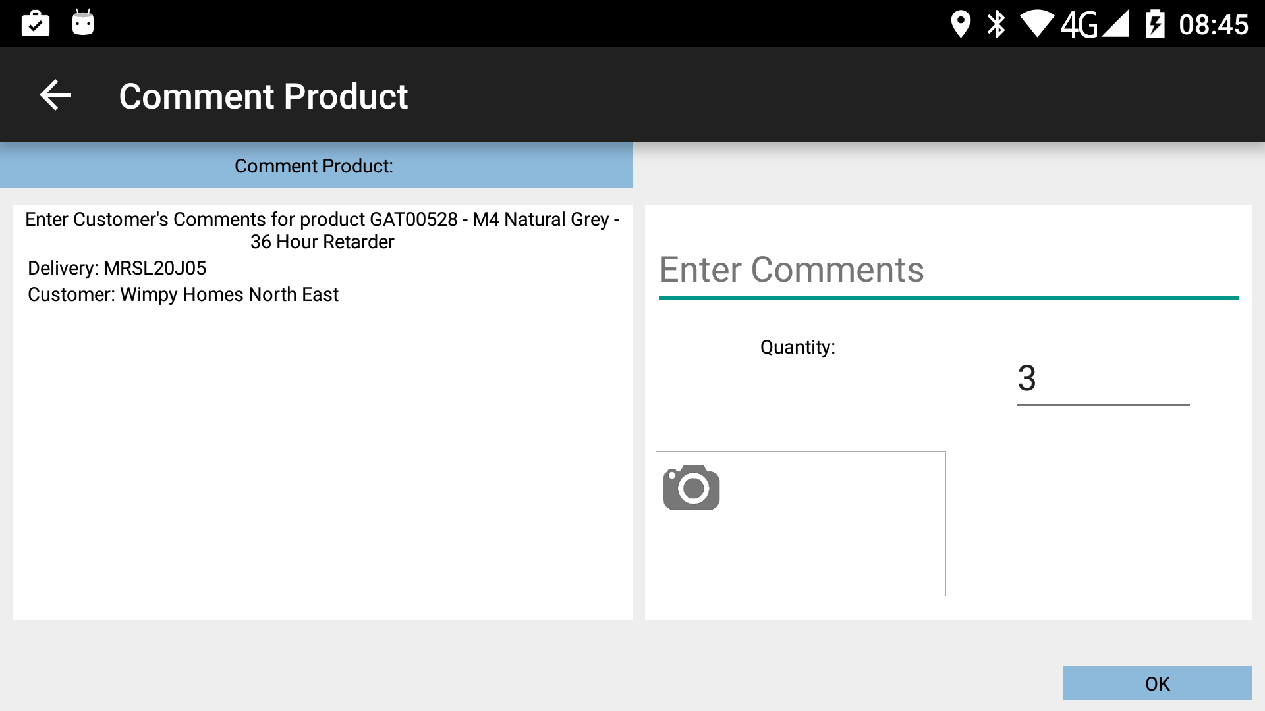Viewport: 1265px width, 711px height.
Task: Click the 'Quantity:' label
Action: 797,347
